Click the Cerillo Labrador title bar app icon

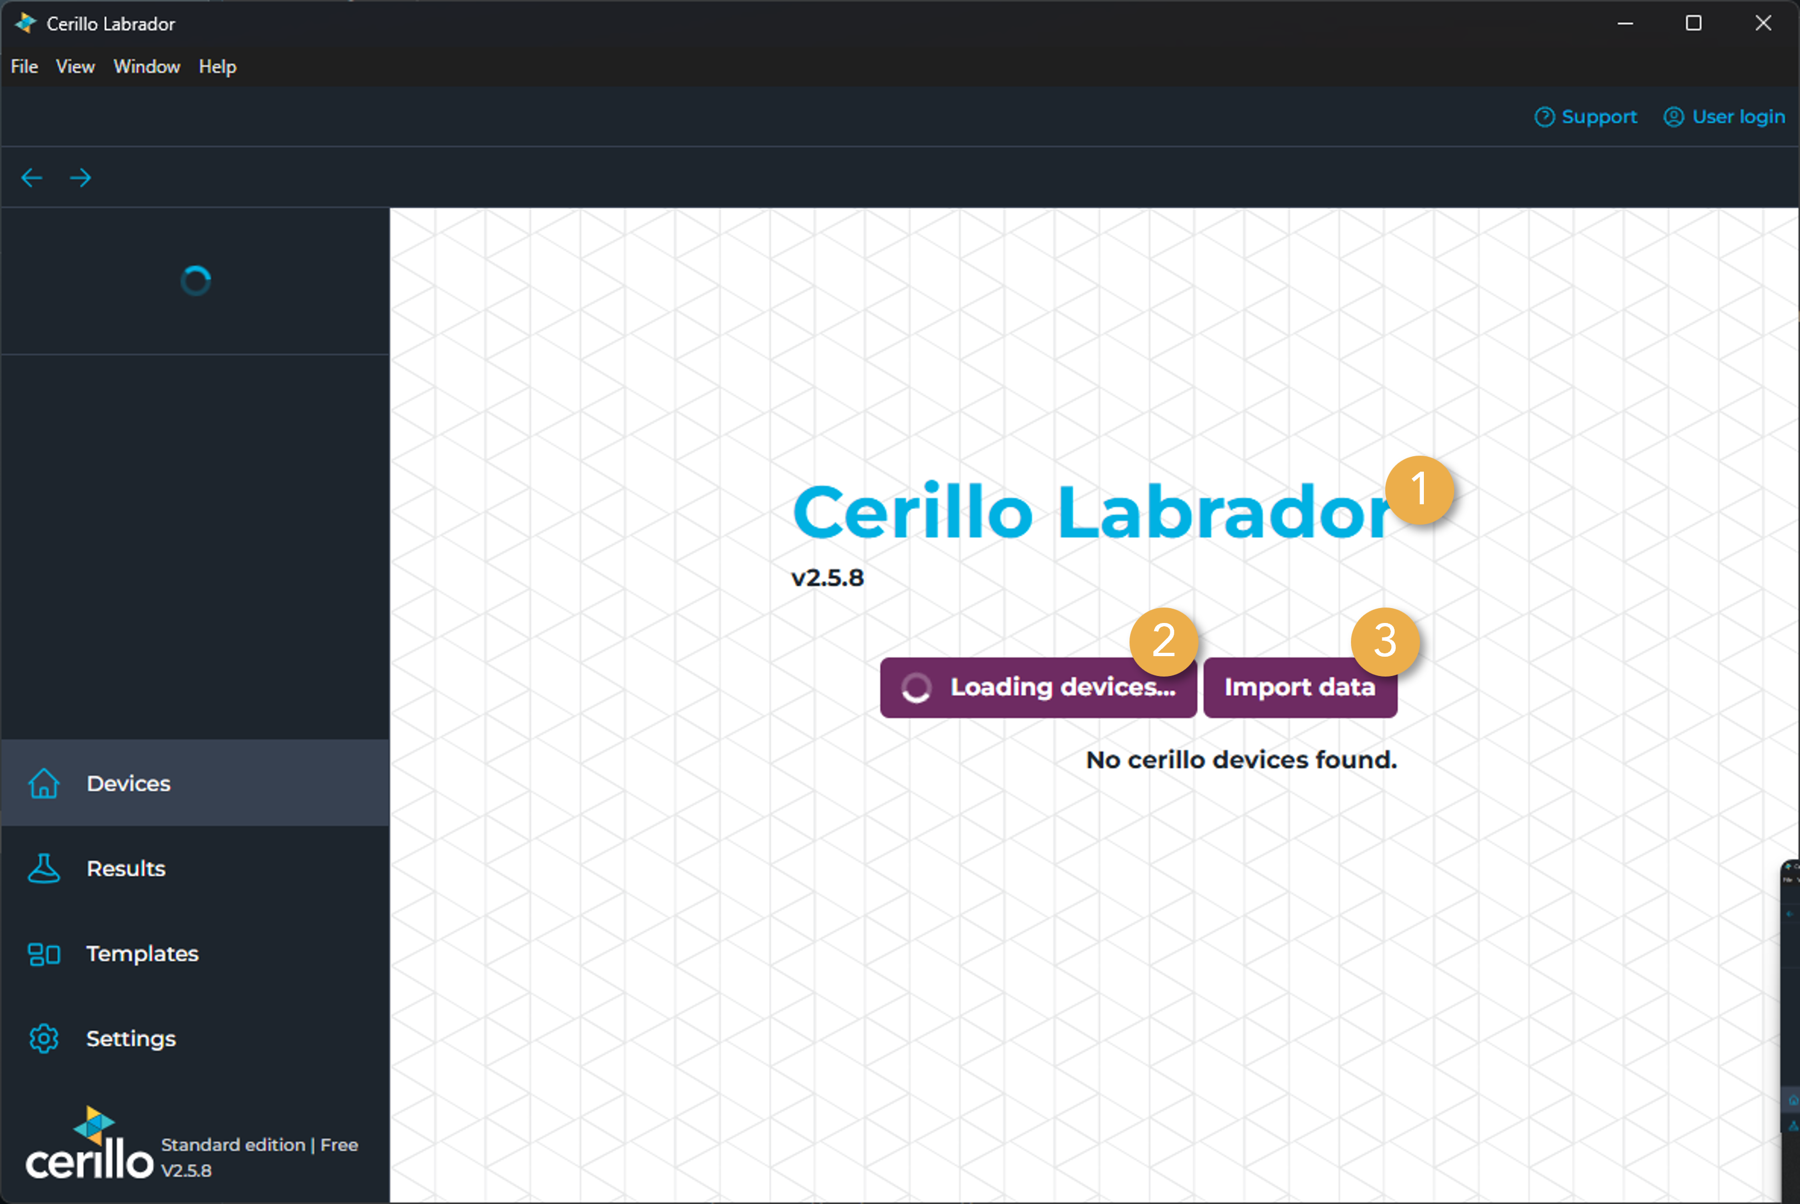click(25, 23)
